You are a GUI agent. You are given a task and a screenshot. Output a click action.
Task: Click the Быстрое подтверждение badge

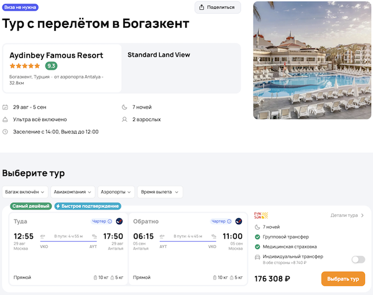pos(88,206)
